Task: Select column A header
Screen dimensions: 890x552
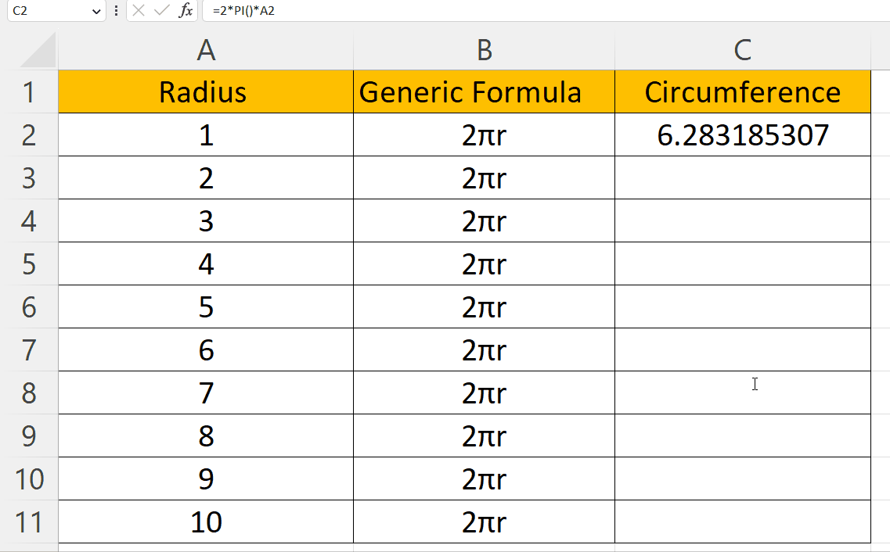Action: tap(204, 48)
